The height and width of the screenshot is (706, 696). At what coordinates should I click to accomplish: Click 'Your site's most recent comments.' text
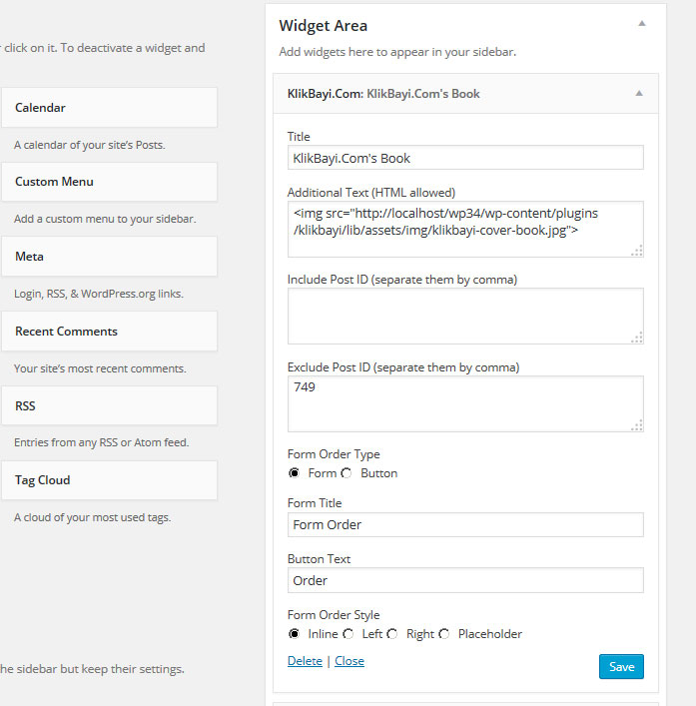pyautogui.click(x=100, y=368)
